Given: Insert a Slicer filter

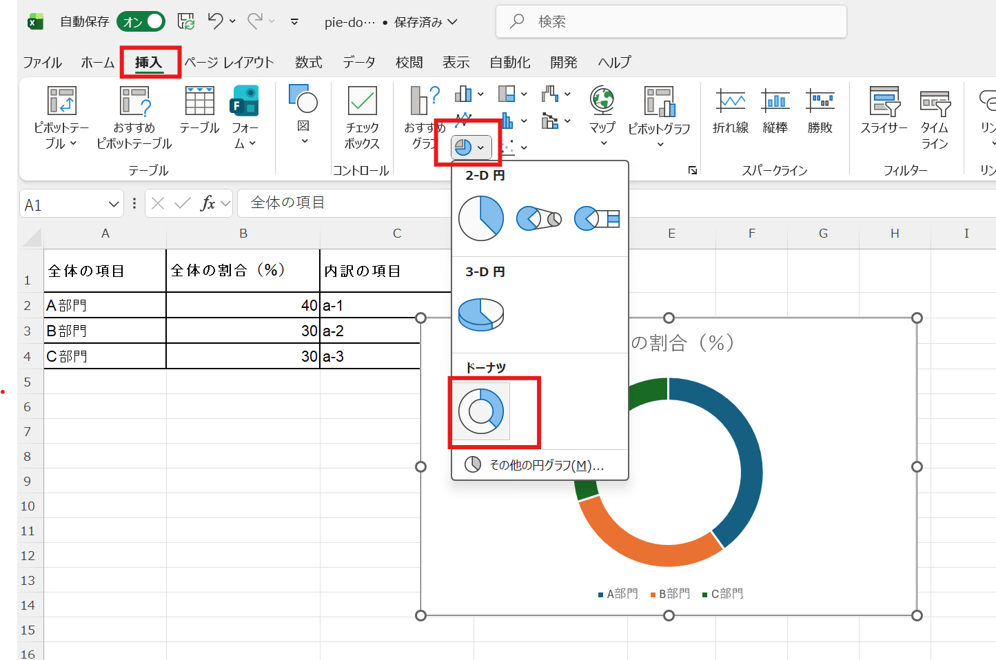Looking at the screenshot, I should coord(884,117).
